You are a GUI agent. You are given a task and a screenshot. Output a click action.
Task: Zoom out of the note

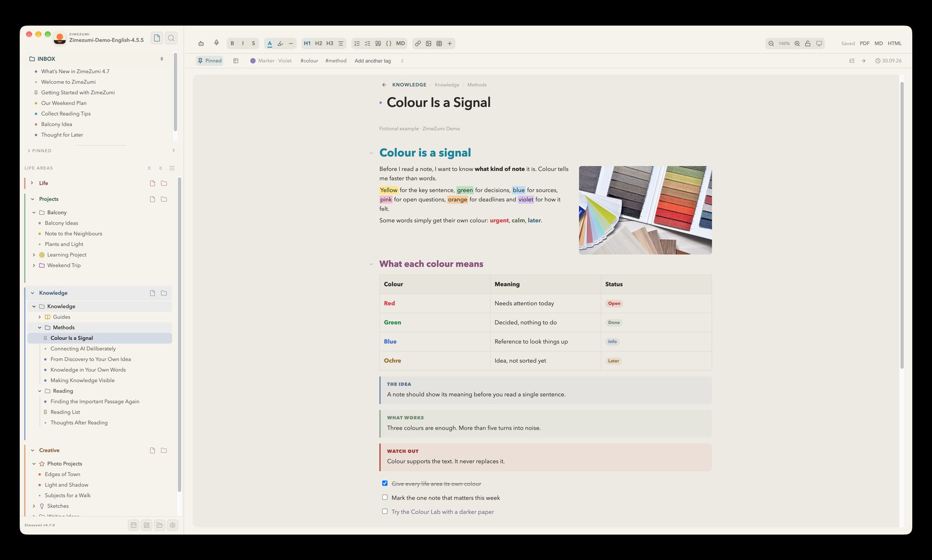pyautogui.click(x=771, y=43)
